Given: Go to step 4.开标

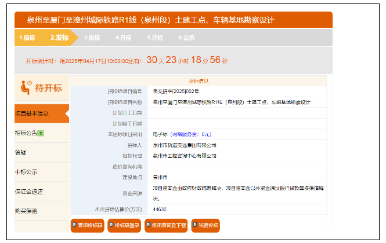Looking at the screenshot, I should 123,38.
